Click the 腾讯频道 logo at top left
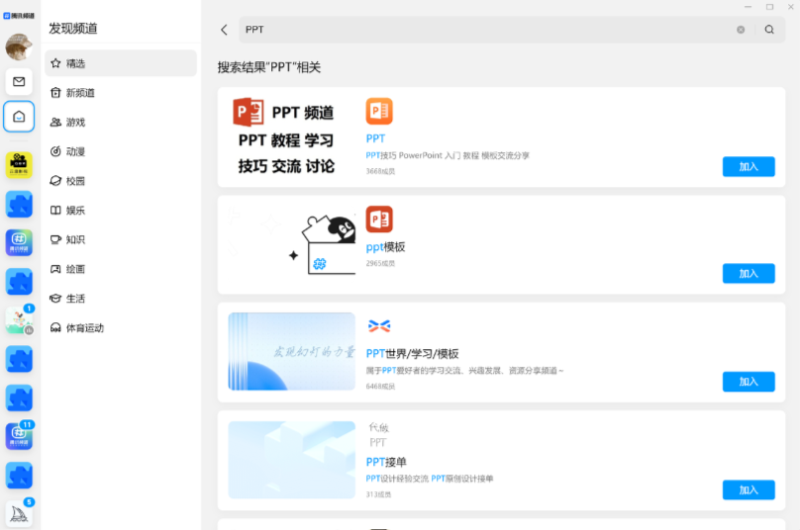The width and height of the screenshot is (800, 530). coord(19,16)
